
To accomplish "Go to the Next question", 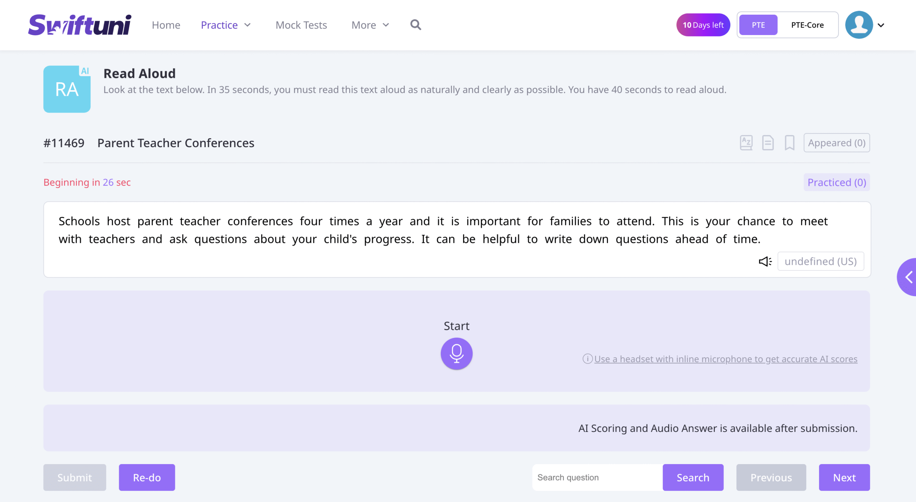I will pos(844,477).
